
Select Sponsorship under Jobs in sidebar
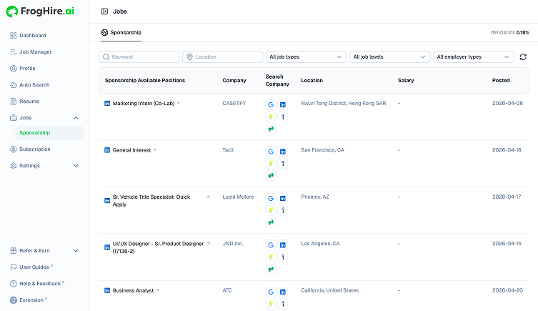tap(49, 133)
